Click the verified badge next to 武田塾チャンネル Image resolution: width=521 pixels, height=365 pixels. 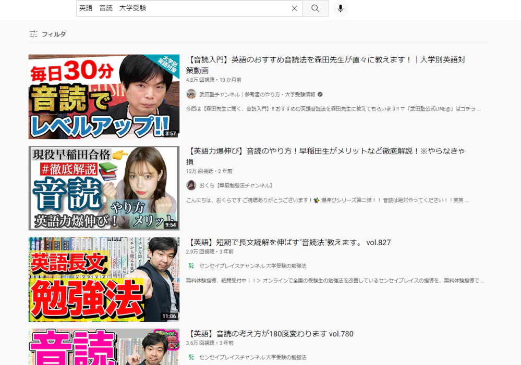click(319, 94)
